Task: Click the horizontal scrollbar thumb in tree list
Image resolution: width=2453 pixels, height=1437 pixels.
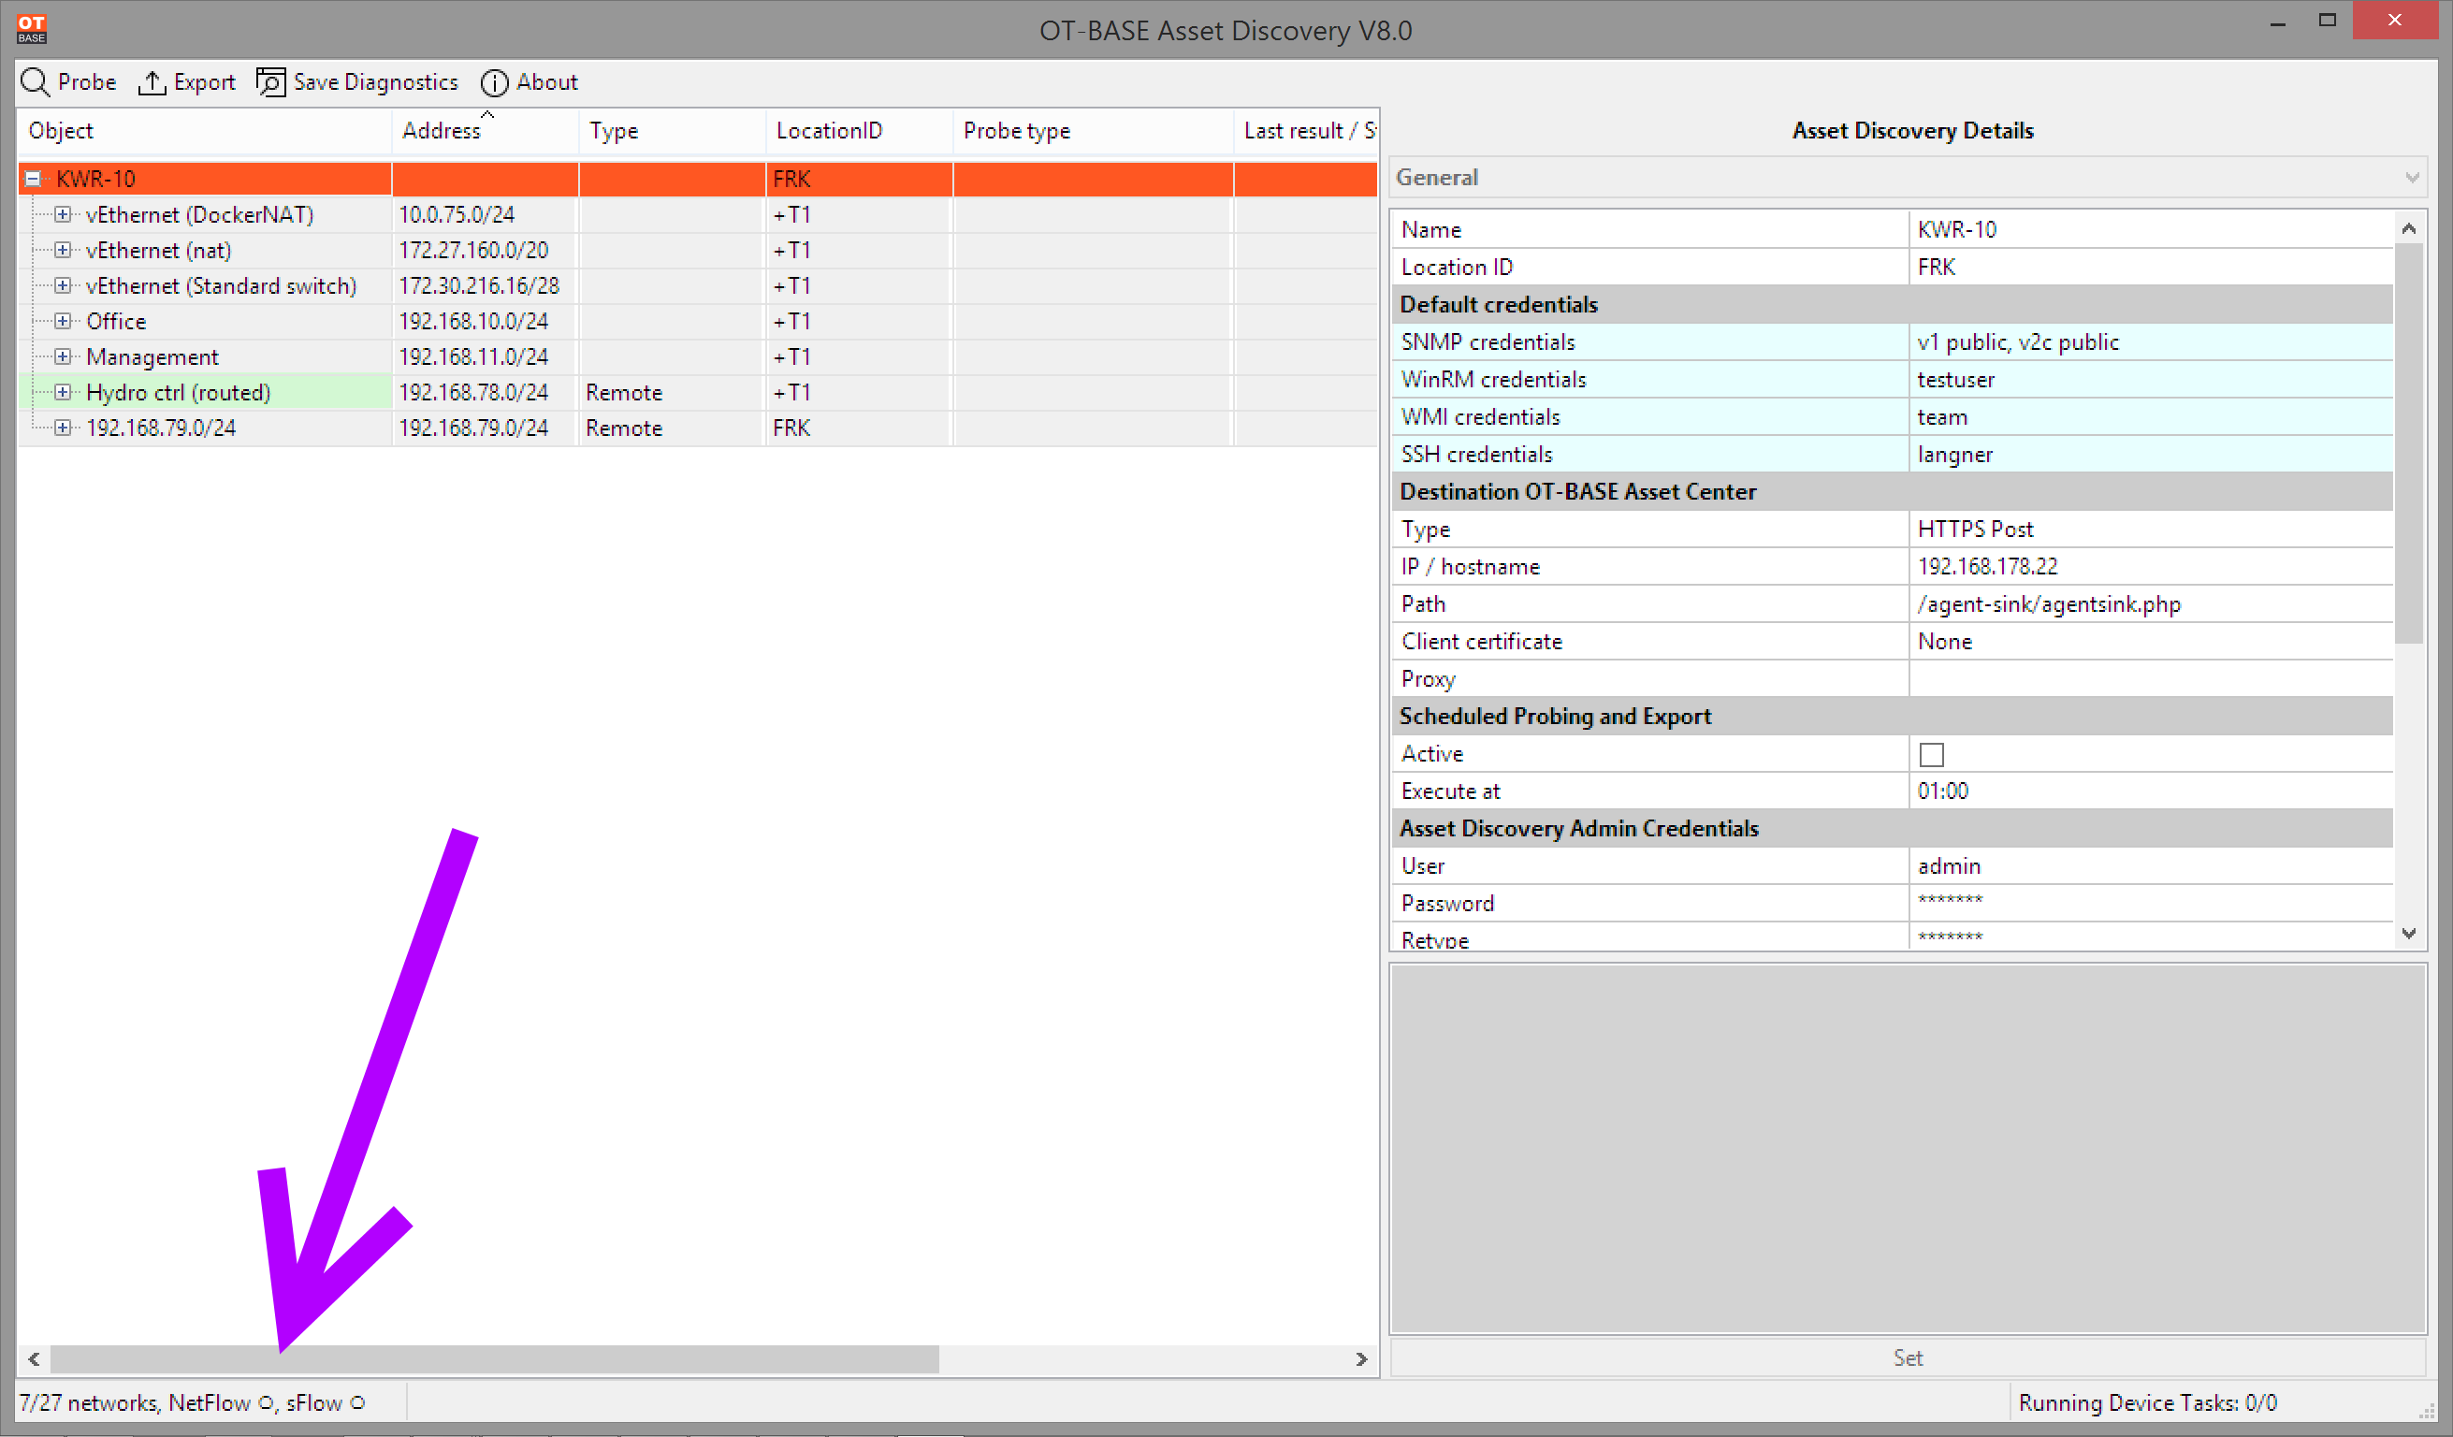Action: click(495, 1359)
